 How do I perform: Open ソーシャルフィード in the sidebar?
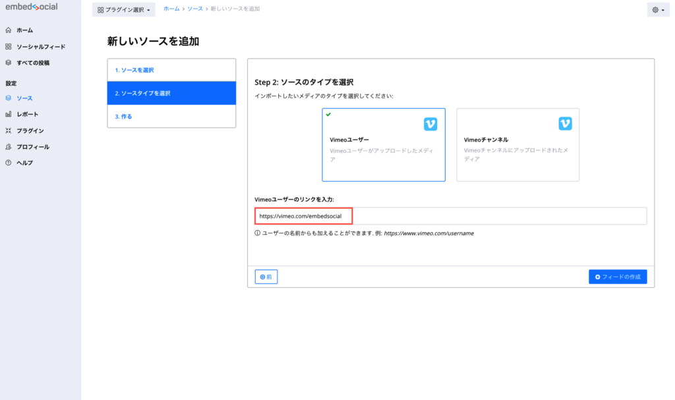41,47
